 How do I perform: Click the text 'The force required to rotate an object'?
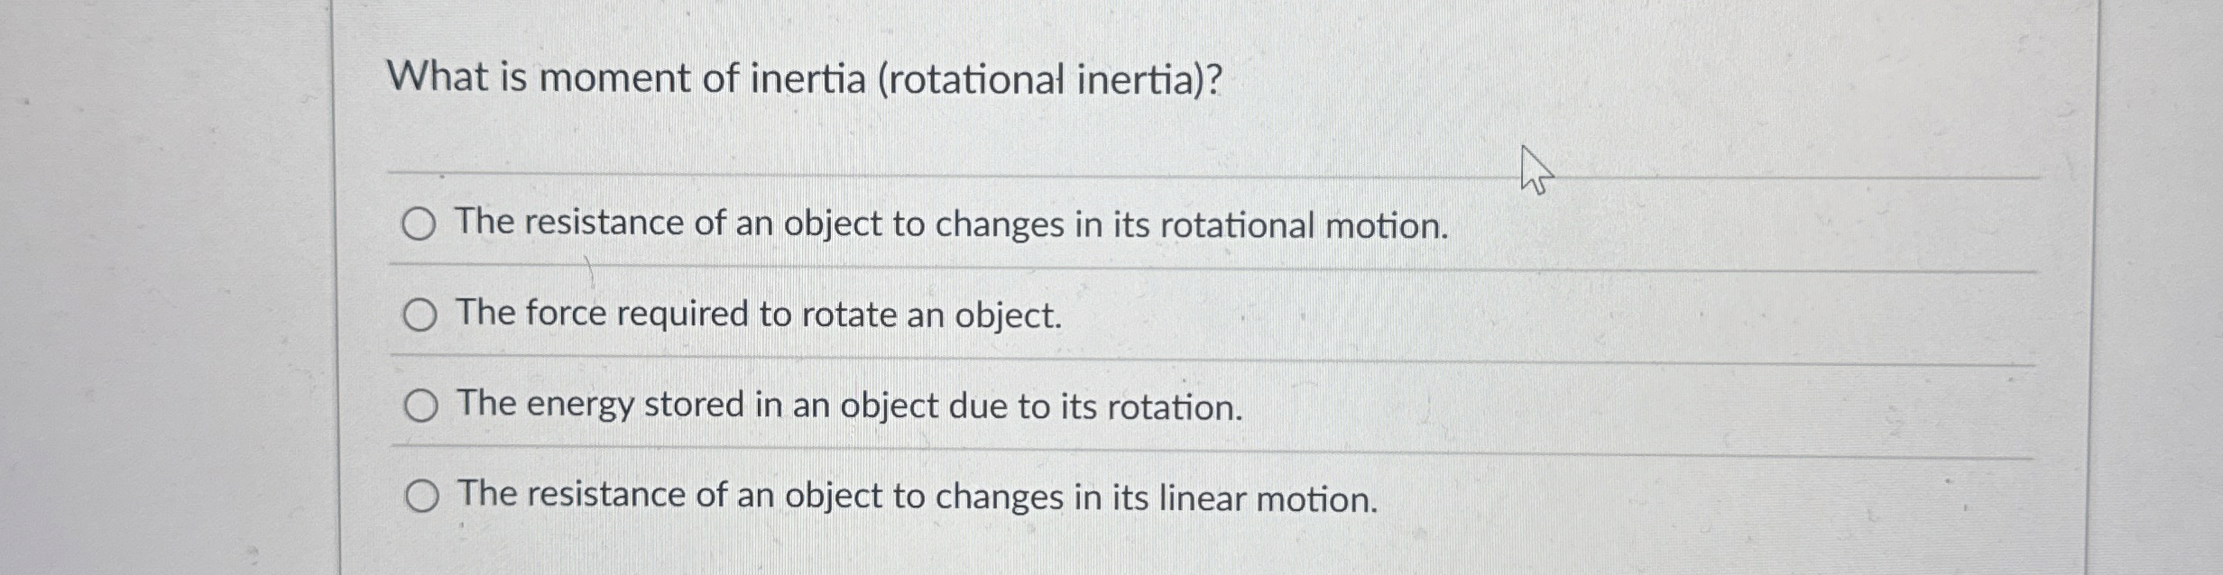coord(758,315)
